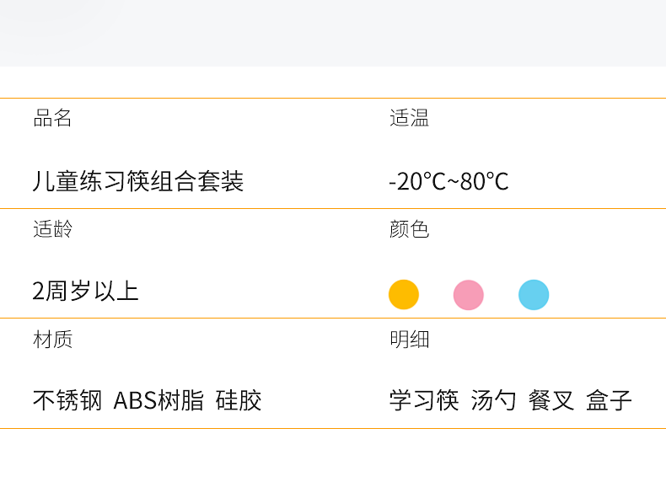Click the 明细 heading
This screenshot has width=666, height=498.
click(x=409, y=340)
